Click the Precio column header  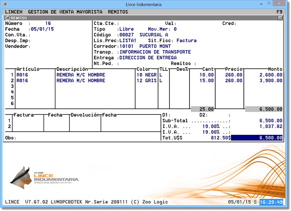[x=234, y=69]
